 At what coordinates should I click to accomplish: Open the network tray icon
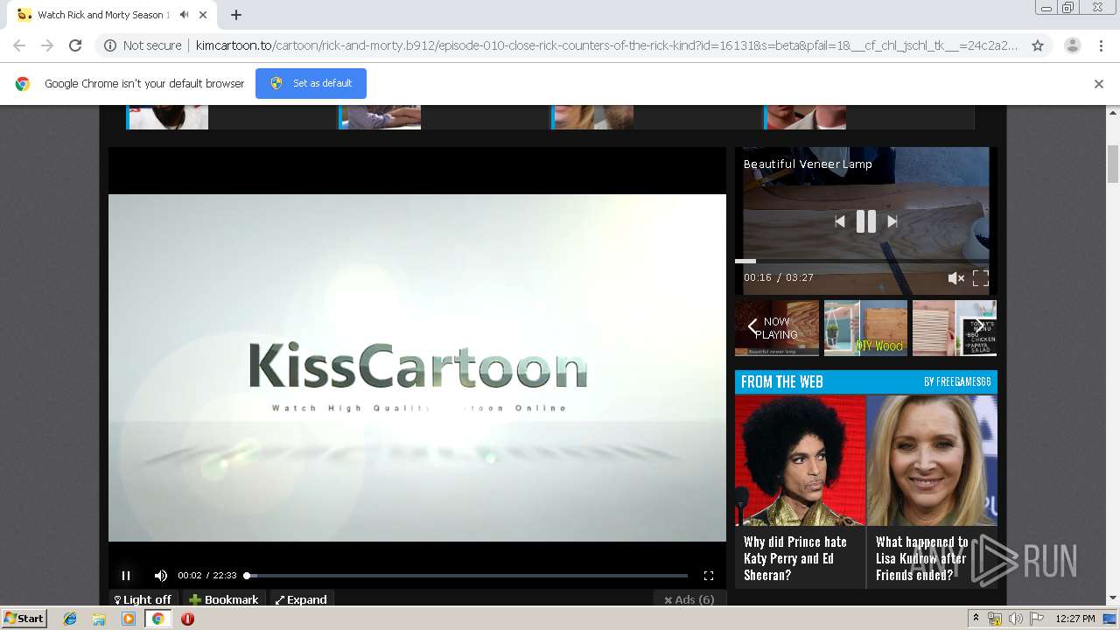coord(995,619)
